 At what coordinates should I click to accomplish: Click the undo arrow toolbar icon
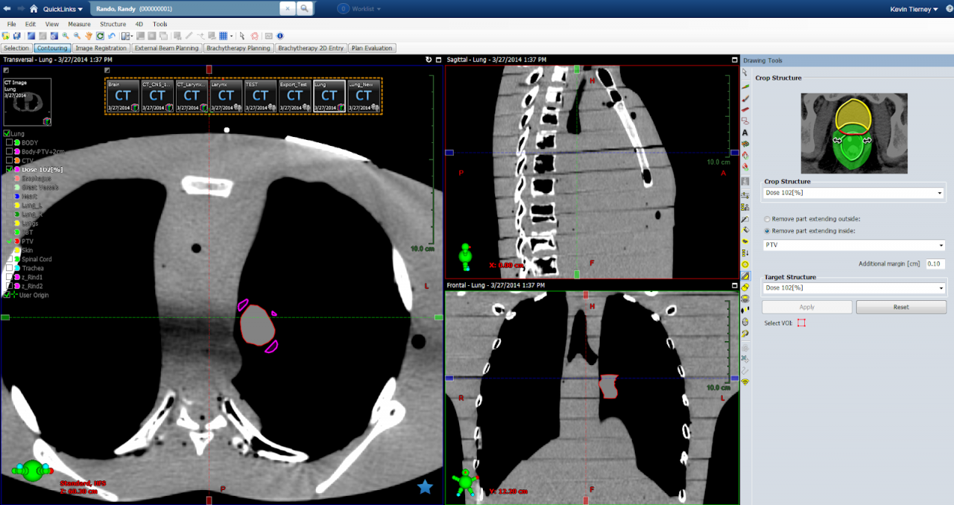pos(111,36)
